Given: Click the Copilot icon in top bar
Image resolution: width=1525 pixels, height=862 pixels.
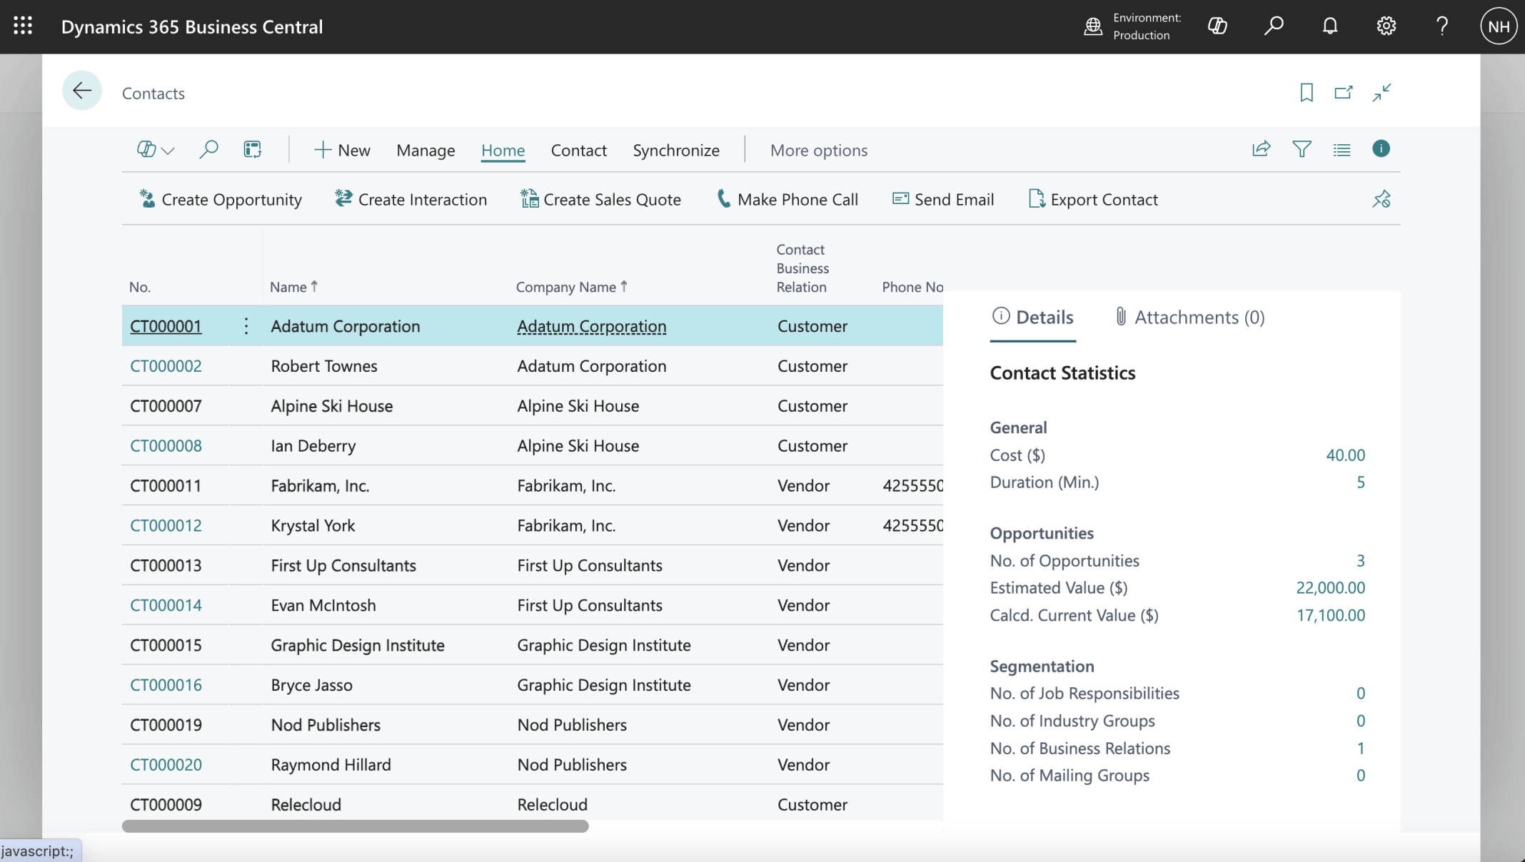Looking at the screenshot, I should 1217,26.
